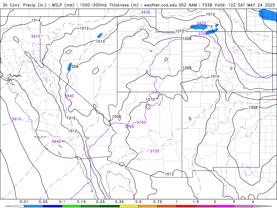Click the "F036" forecast hour text
The image size is (277, 208).
(x=207, y=5)
